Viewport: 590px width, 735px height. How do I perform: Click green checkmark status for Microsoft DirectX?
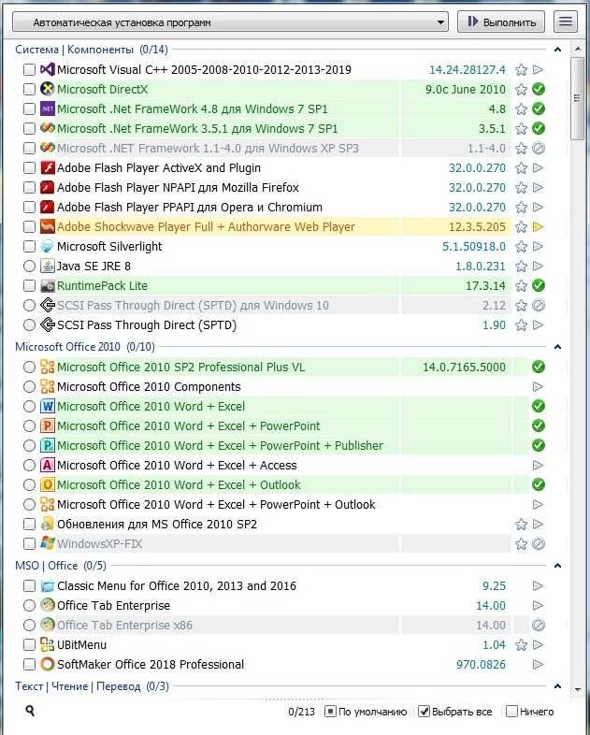tap(539, 89)
